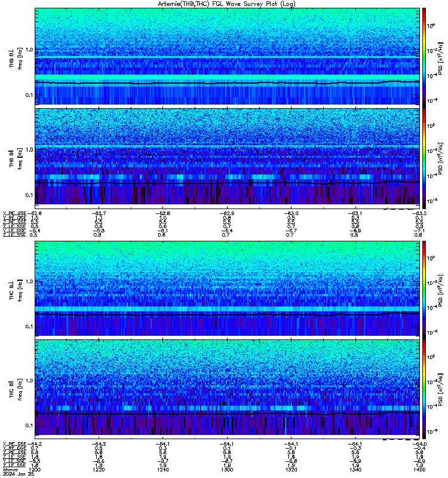
Task: Click the time label 1300
Action: point(227,470)
